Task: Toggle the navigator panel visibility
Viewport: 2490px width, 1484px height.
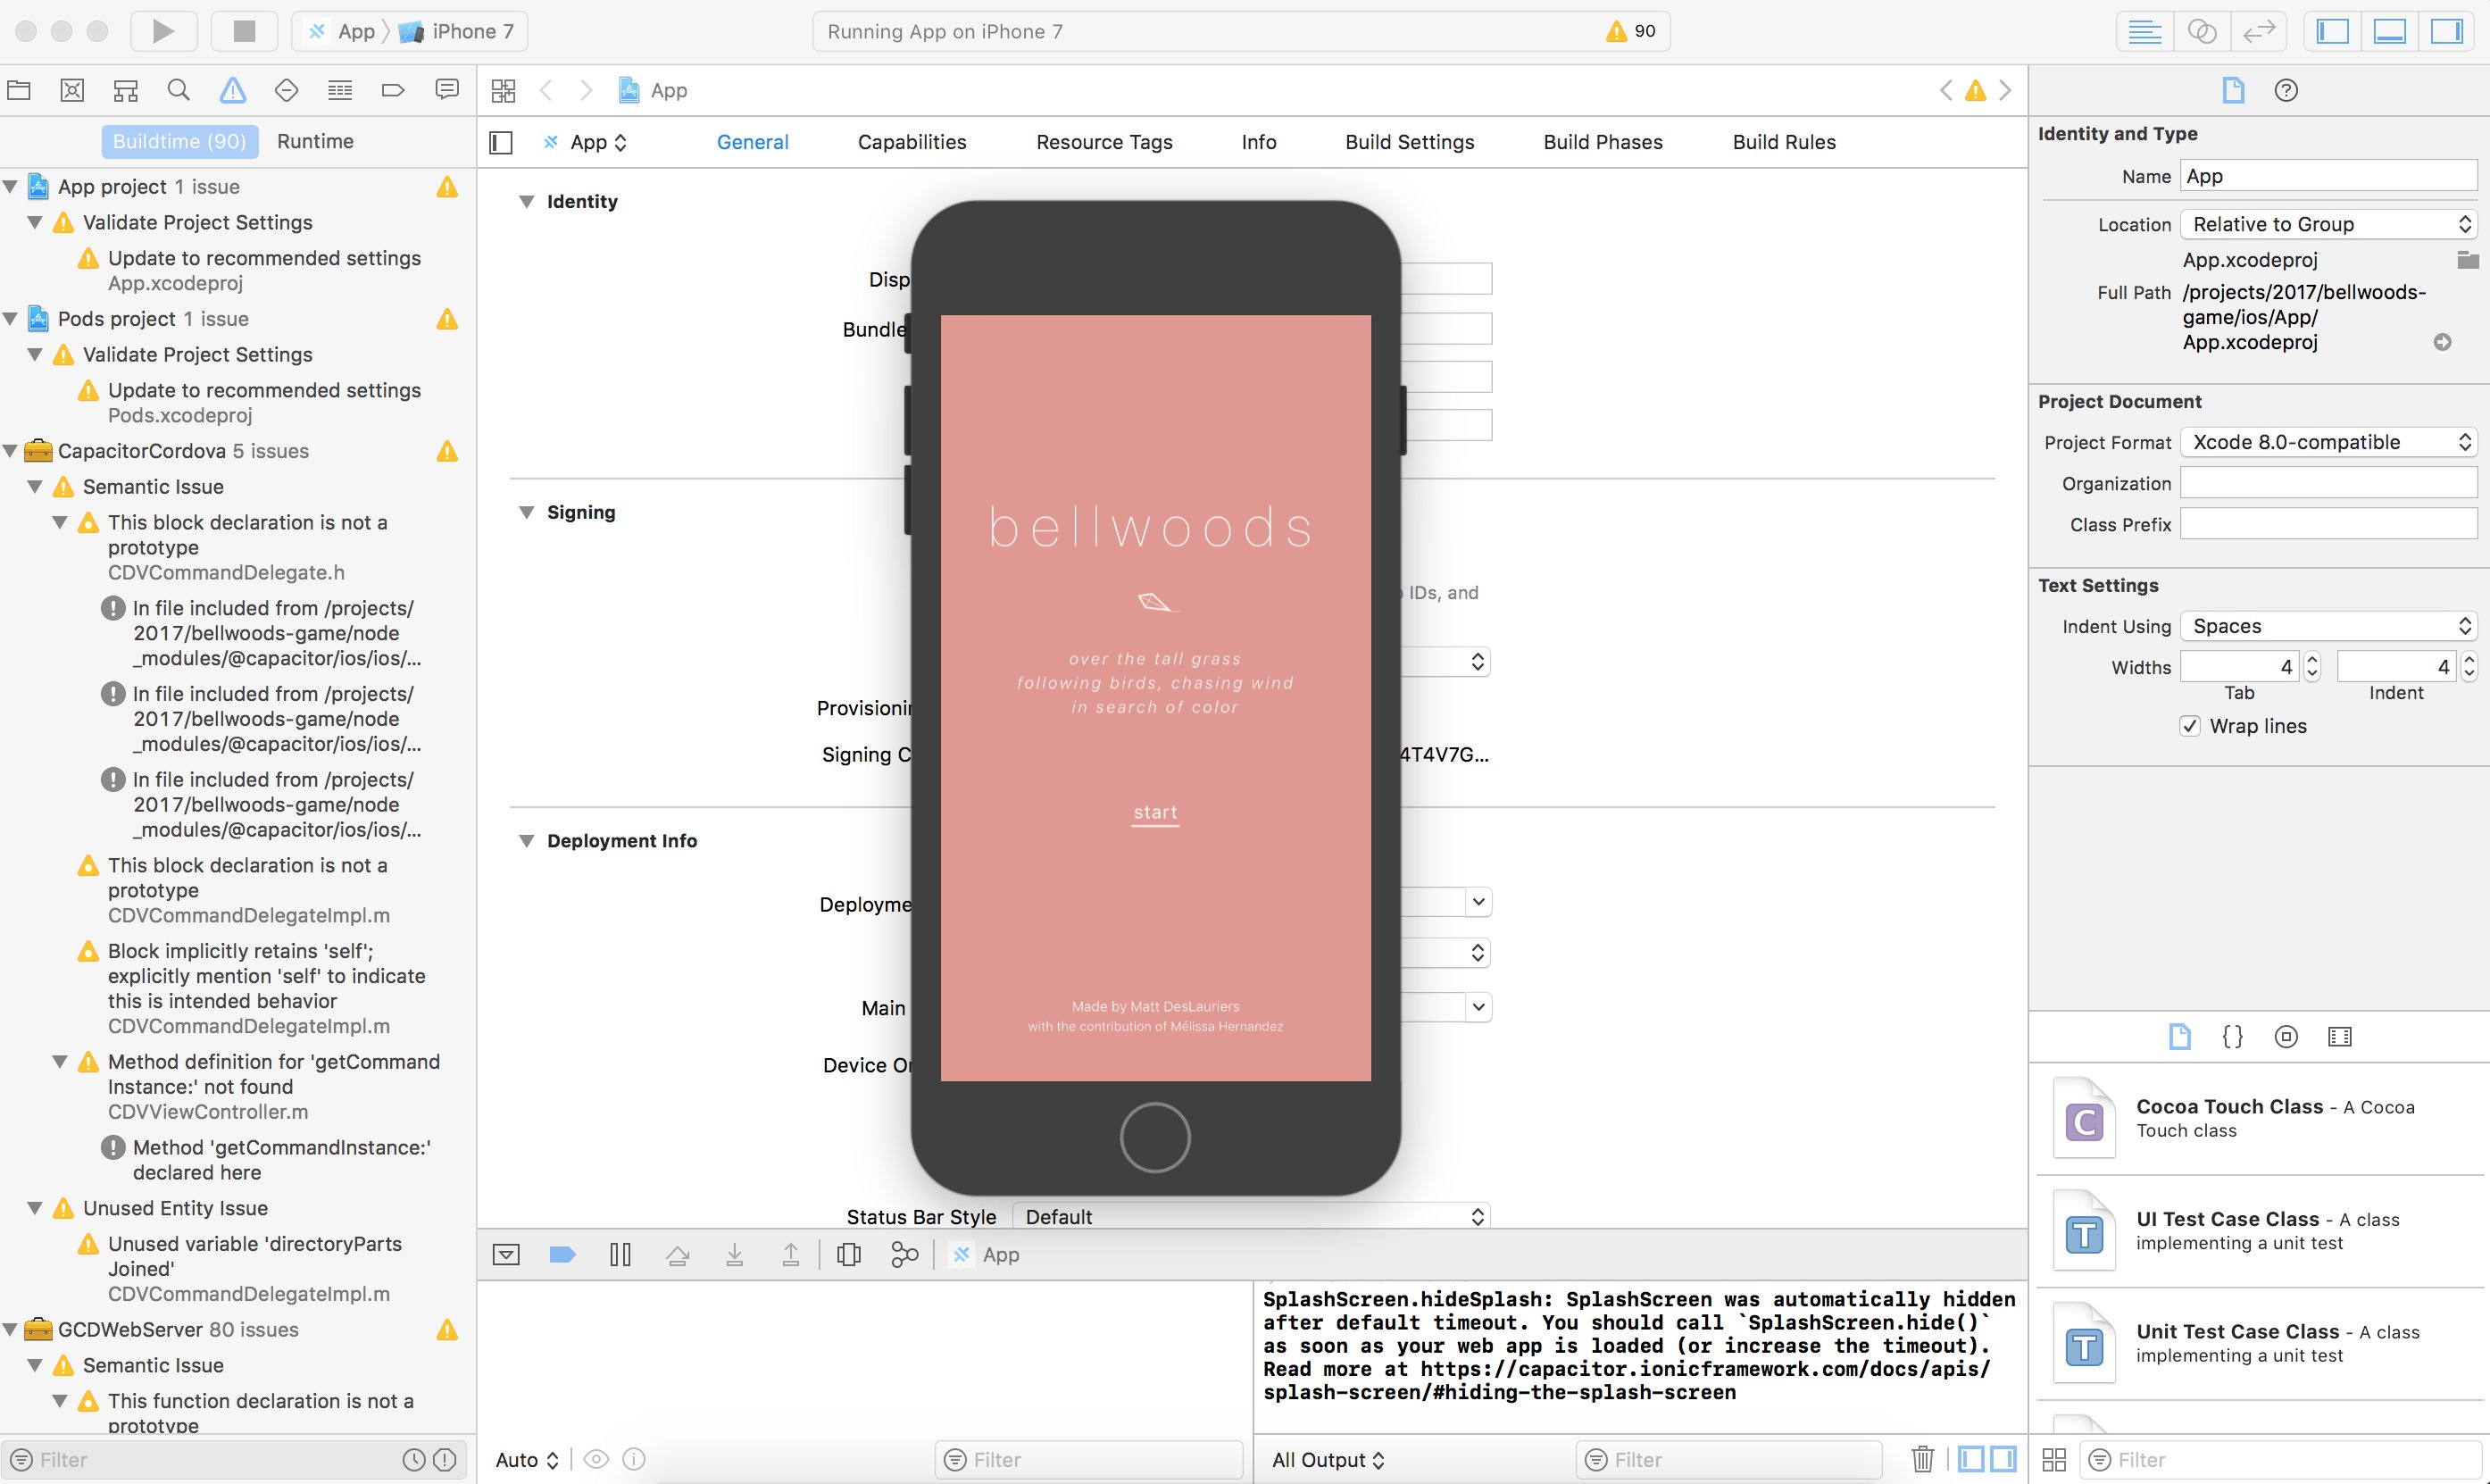Action: [x=2332, y=31]
